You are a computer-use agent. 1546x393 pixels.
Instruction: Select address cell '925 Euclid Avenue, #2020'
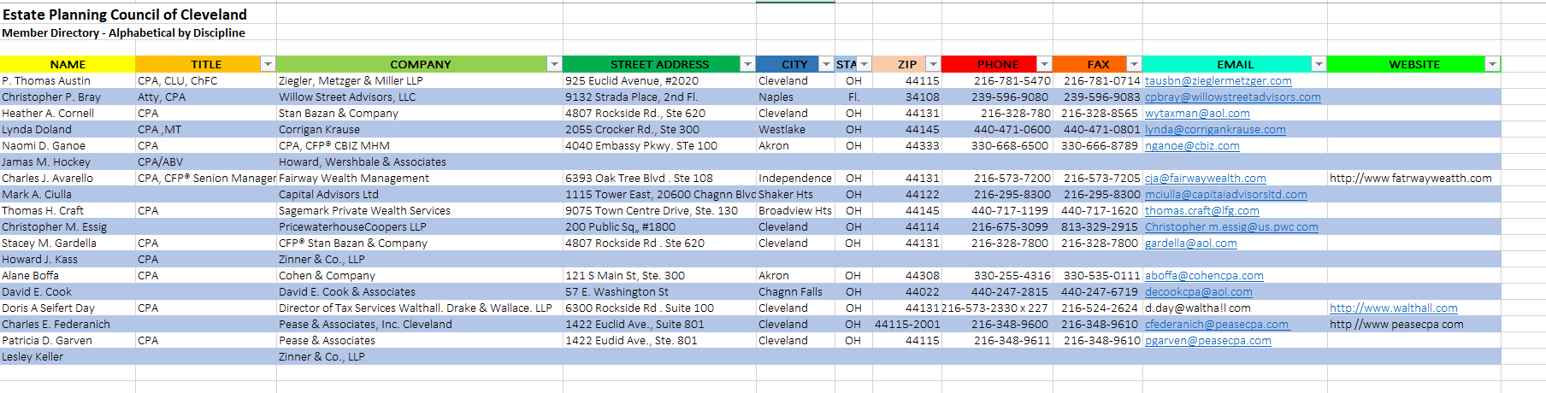[659, 81]
